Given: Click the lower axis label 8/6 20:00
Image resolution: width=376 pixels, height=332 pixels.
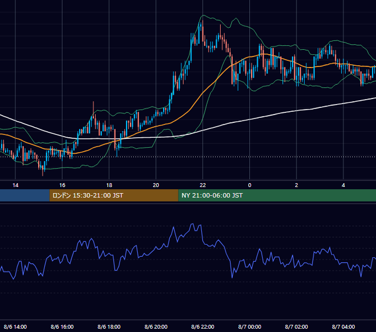Looking at the screenshot, I should point(156,326).
